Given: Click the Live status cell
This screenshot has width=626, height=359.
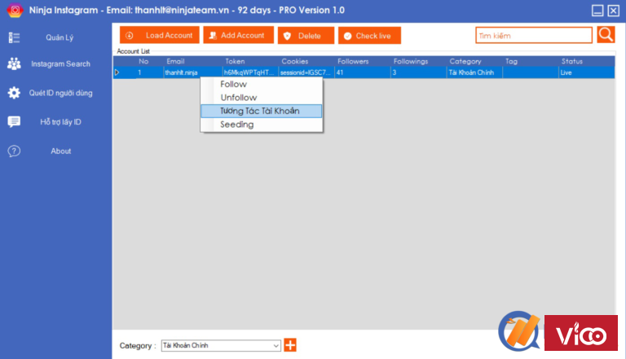Looking at the screenshot, I should pyautogui.click(x=587, y=72).
